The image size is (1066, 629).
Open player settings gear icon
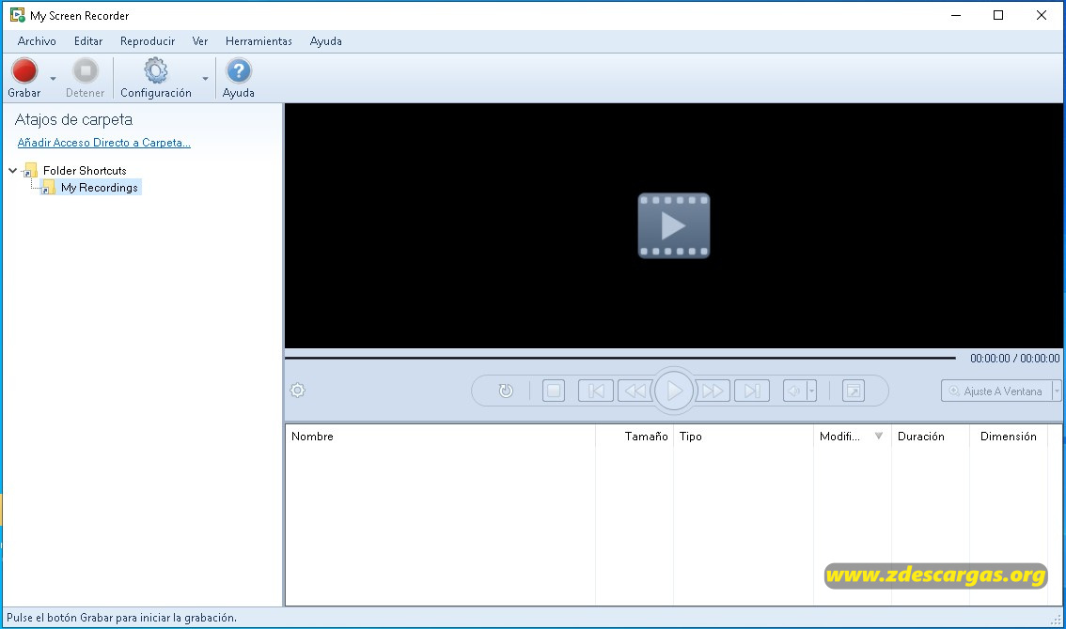(298, 391)
